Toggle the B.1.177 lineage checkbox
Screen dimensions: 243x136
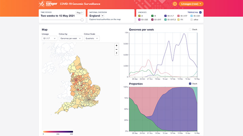pyautogui.click(x=178, y=16)
